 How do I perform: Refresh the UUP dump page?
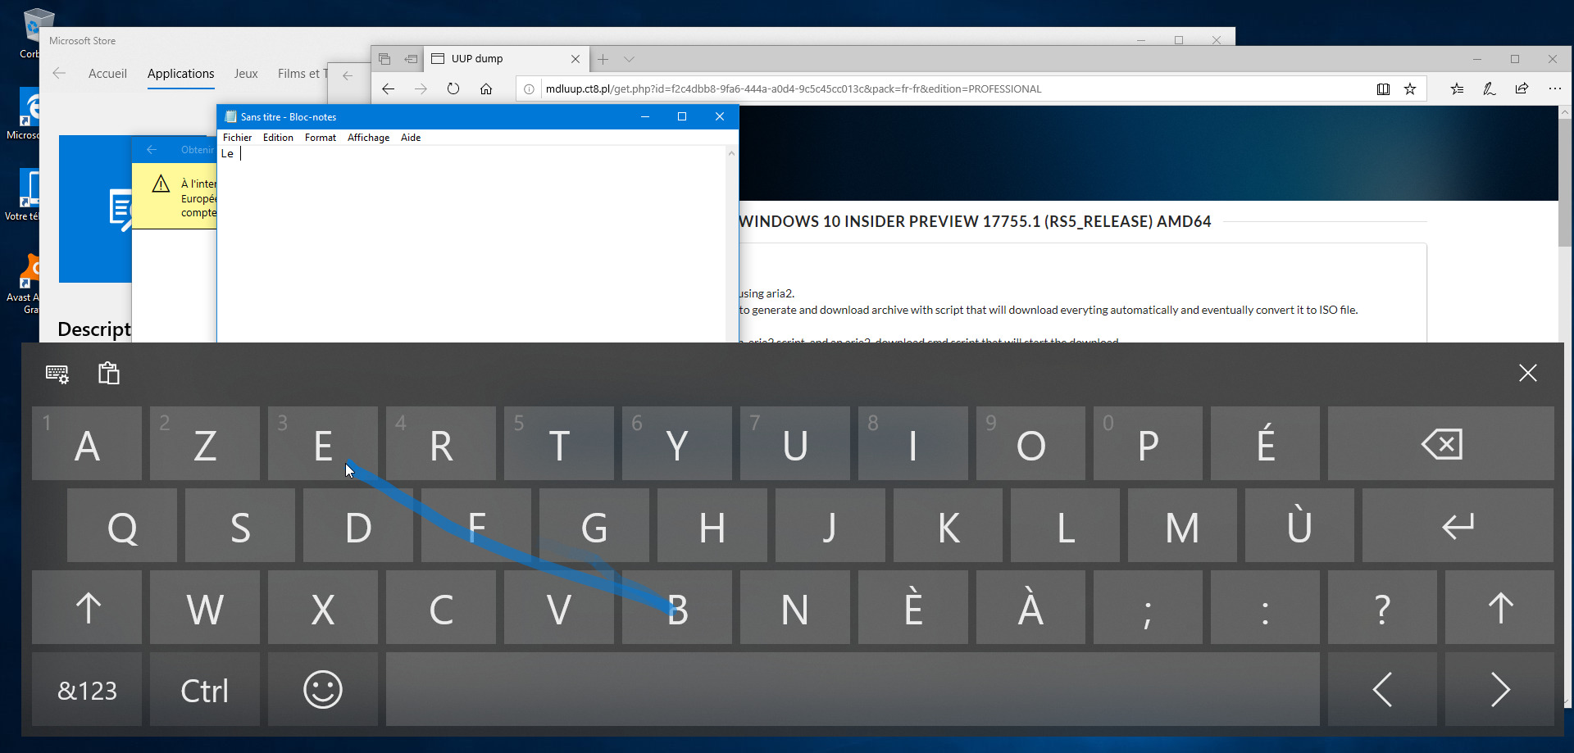pyautogui.click(x=453, y=88)
